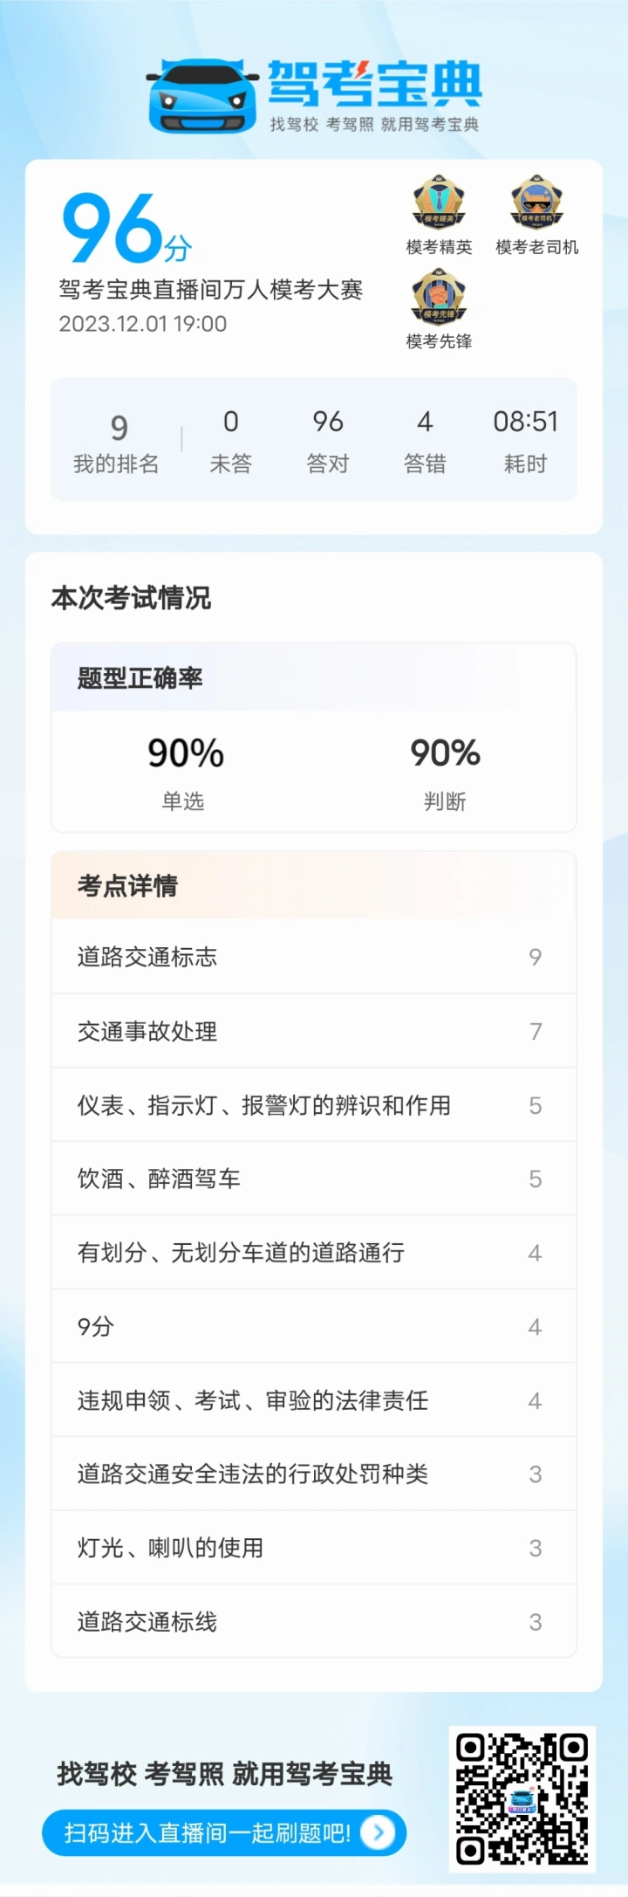Select the 单选 90% accuracy figure
Viewport: 628px width, 1897px height.
click(185, 753)
